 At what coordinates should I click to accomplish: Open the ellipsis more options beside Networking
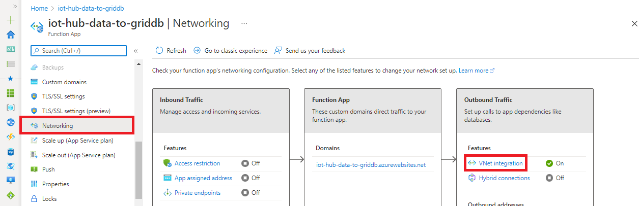244,23
